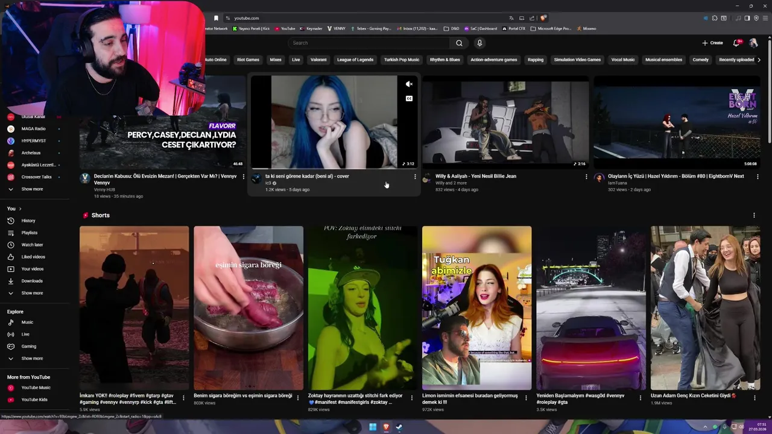Image resolution: width=772 pixels, height=434 pixels.
Task: Open more options for 'ta ki seni görene kadar' video
Action: point(414,177)
